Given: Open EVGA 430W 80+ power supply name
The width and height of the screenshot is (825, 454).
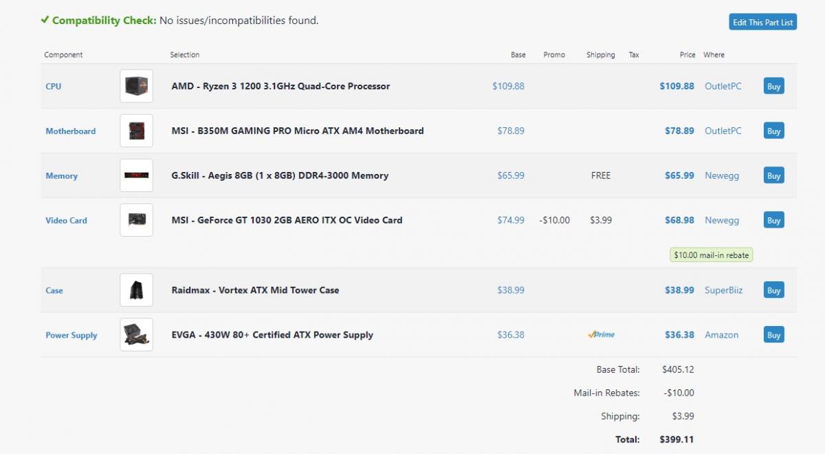Looking at the screenshot, I should tap(272, 335).
